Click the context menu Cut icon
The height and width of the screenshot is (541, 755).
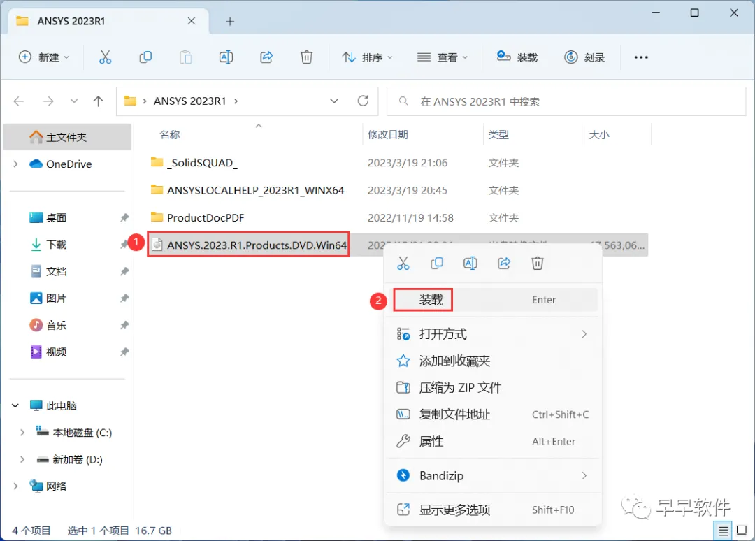point(403,264)
